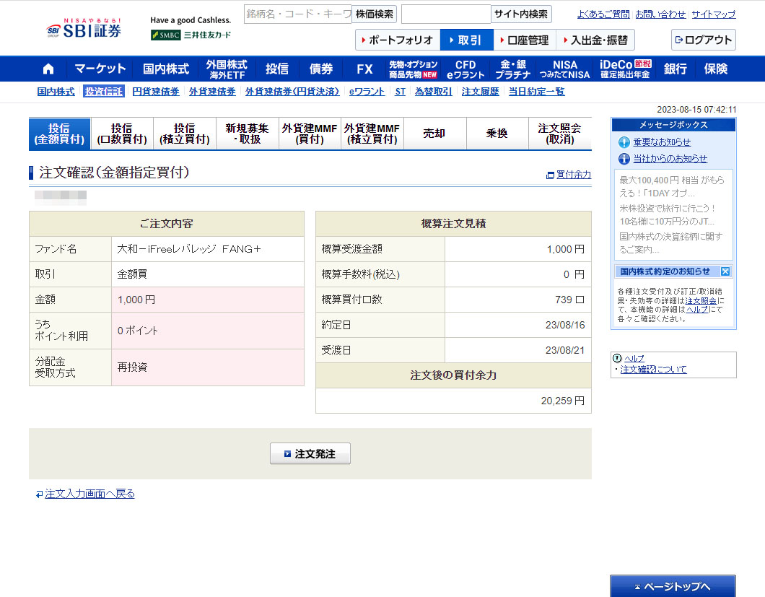Open the 重要なお知らせ message link
The image size is (765, 597).
(x=661, y=142)
